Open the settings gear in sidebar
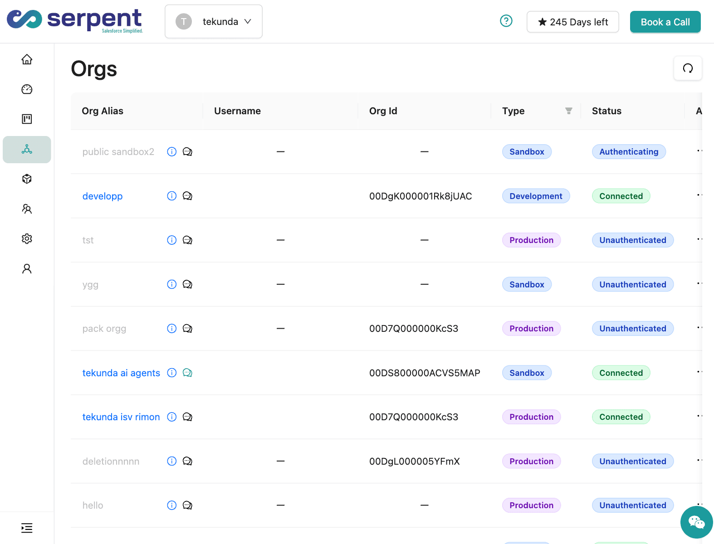The height and width of the screenshot is (544, 714). (27, 239)
